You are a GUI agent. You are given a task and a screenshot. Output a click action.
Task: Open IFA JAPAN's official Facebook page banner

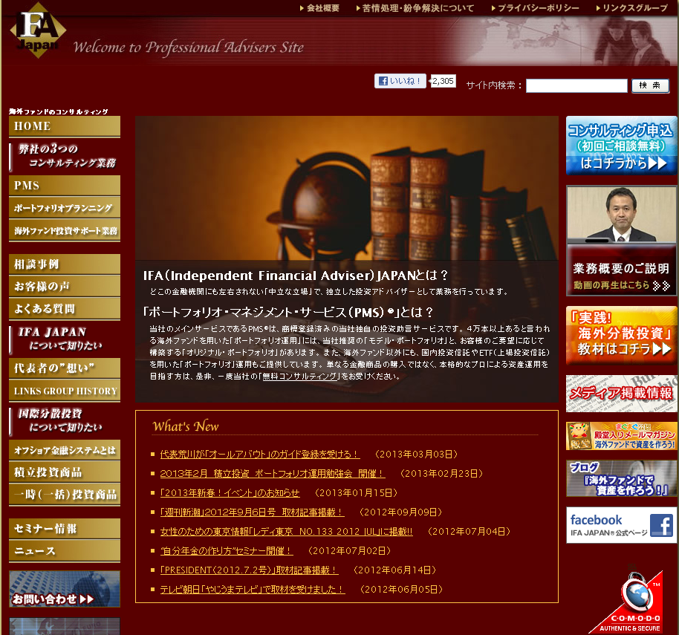pos(621,524)
